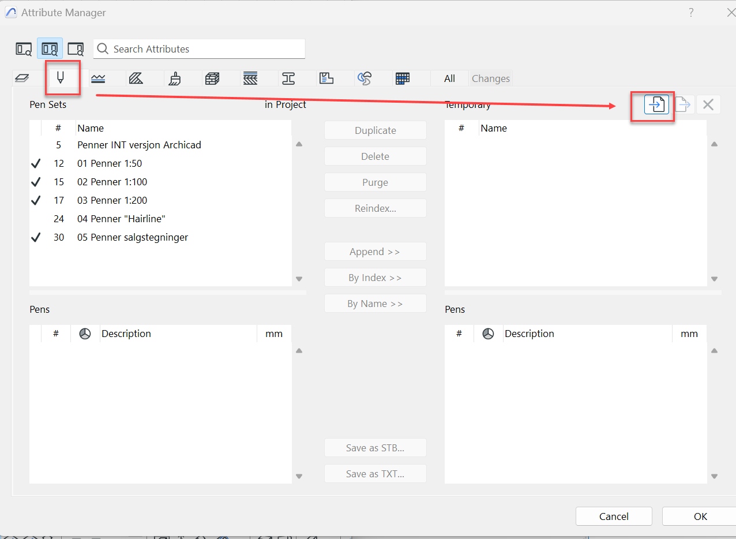Viewport: 736px width, 539px height.
Task: Open the Fills attribute tab
Action: click(x=136, y=78)
